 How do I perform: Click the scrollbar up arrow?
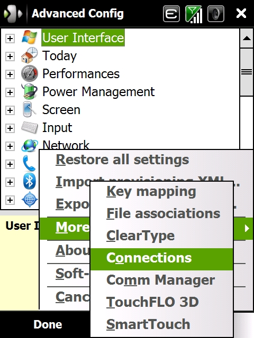[247, 39]
